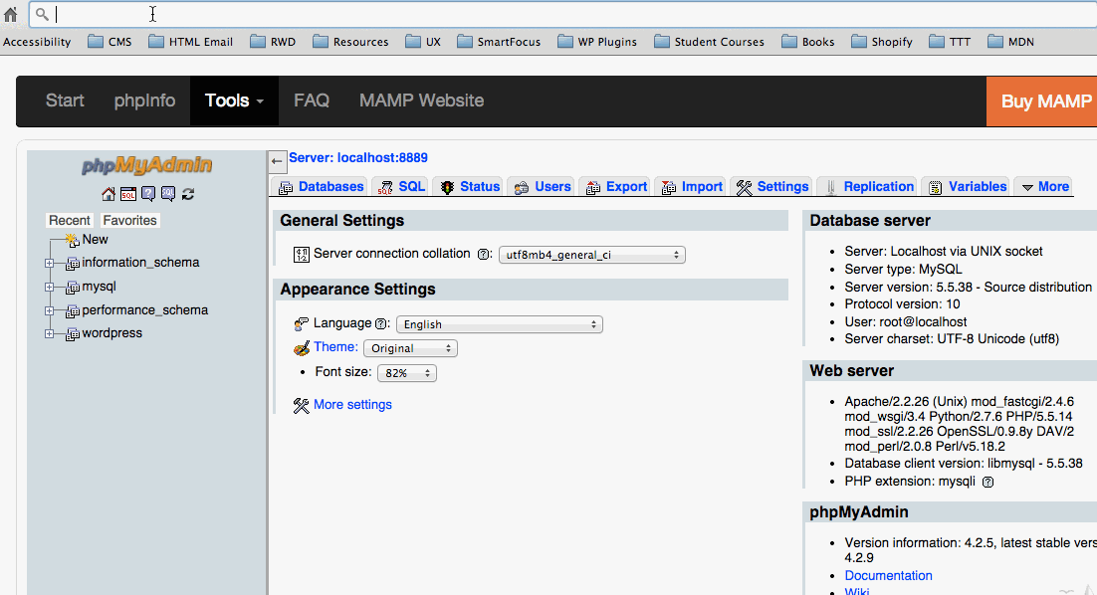Viewport: 1097px width, 595px height.
Task: Open the WP Plugins bookmarks folder
Action: click(x=597, y=42)
